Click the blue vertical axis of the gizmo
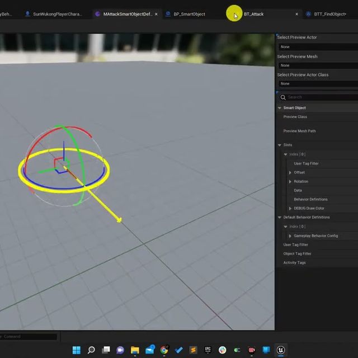Image resolution: width=358 pixels, height=358 pixels. pyautogui.click(x=64, y=150)
